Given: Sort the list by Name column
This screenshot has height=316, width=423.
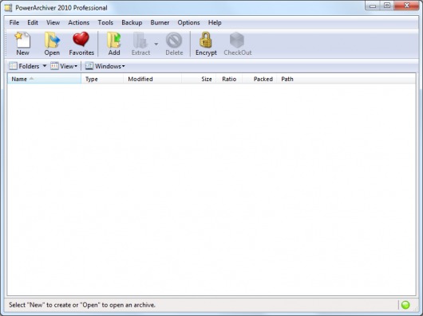Looking at the screenshot, I should 44,79.
